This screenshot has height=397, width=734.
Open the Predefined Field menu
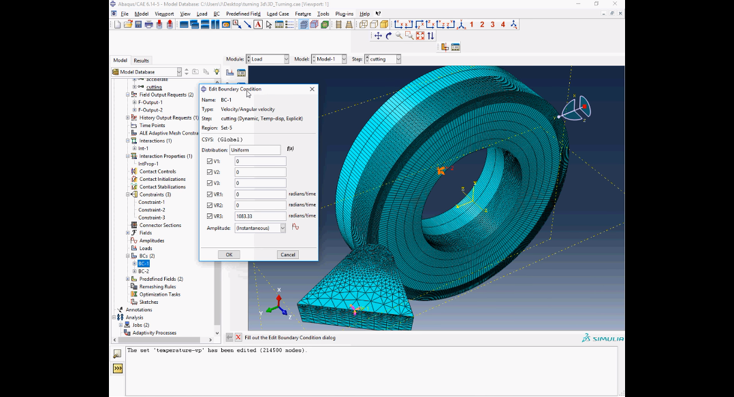point(243,14)
